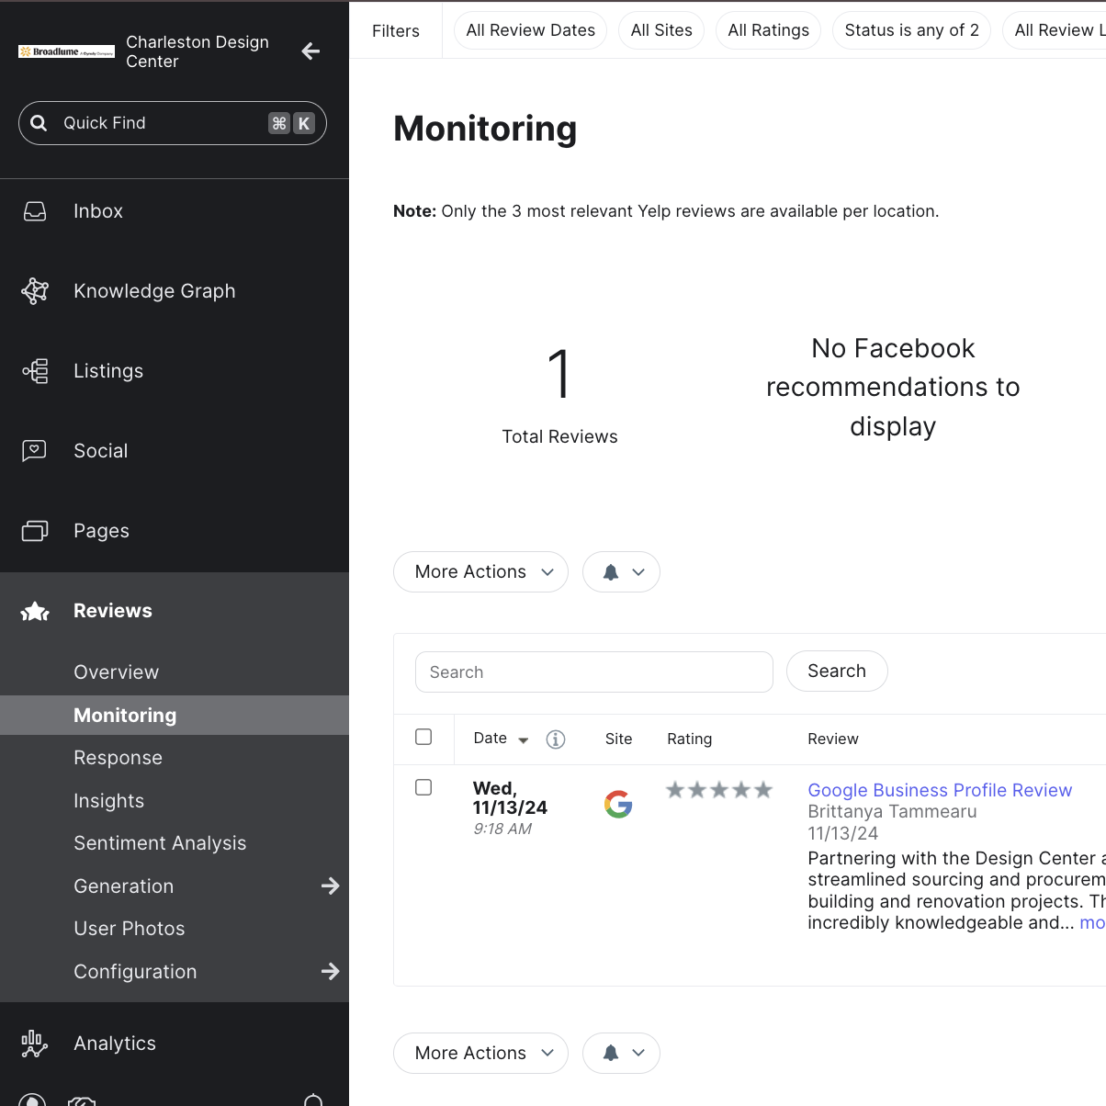Open the Inbox section
This screenshot has width=1106, height=1106.
(x=97, y=210)
